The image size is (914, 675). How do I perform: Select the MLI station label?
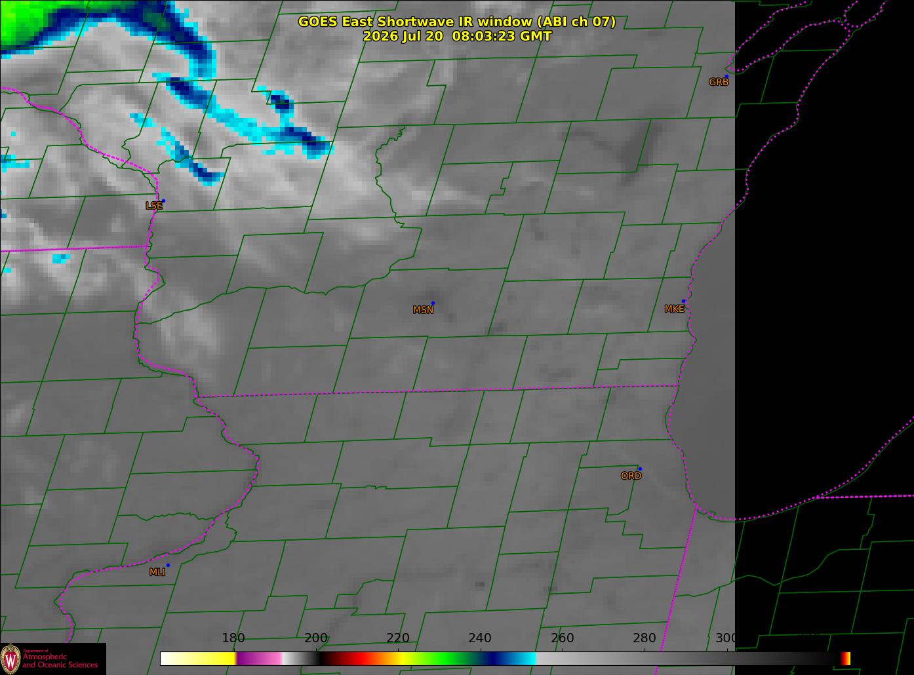(x=157, y=572)
